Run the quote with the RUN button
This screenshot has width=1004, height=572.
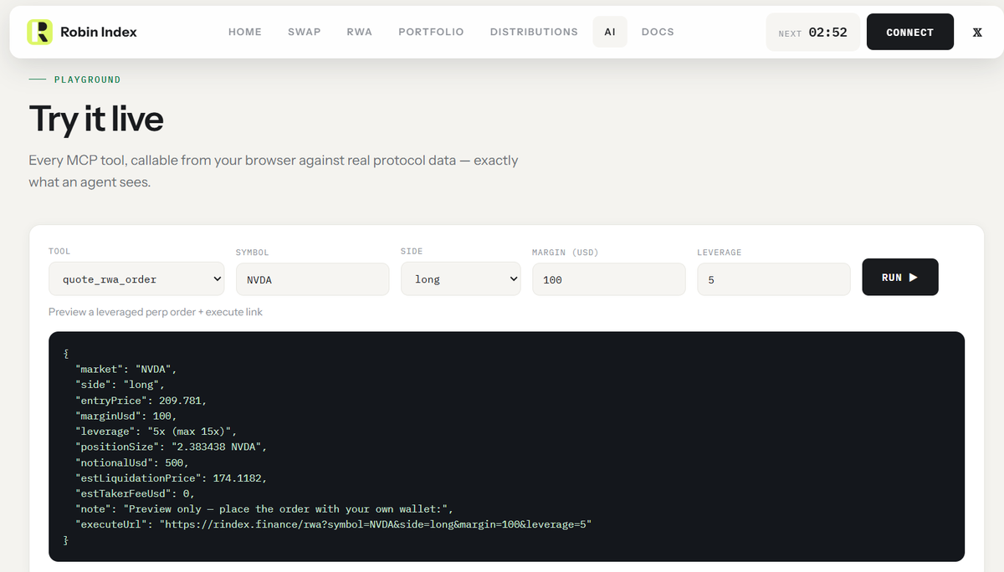(900, 278)
